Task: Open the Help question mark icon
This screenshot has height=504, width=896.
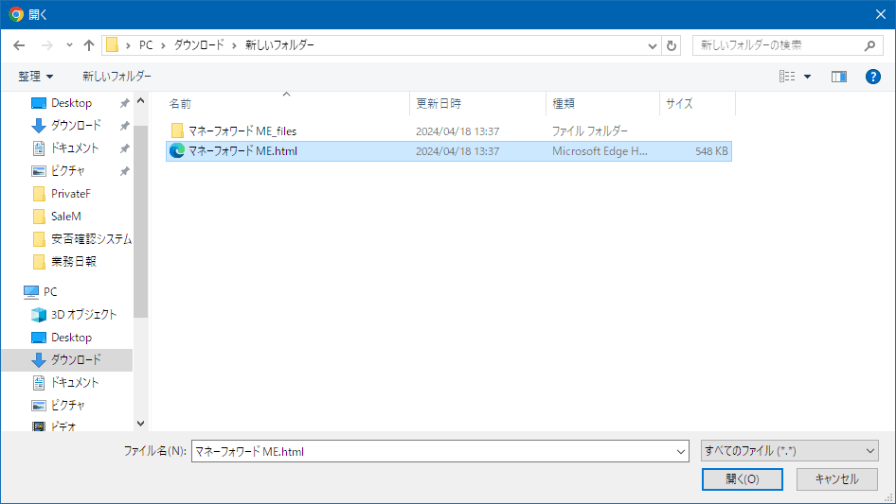Action: pyautogui.click(x=872, y=77)
